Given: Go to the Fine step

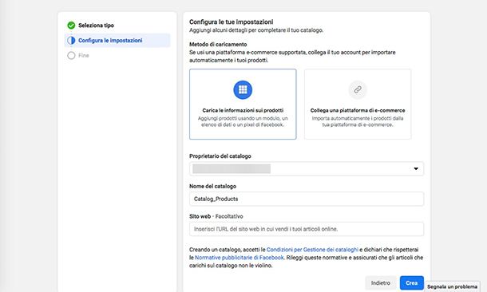Looking at the screenshot, I should pos(84,56).
